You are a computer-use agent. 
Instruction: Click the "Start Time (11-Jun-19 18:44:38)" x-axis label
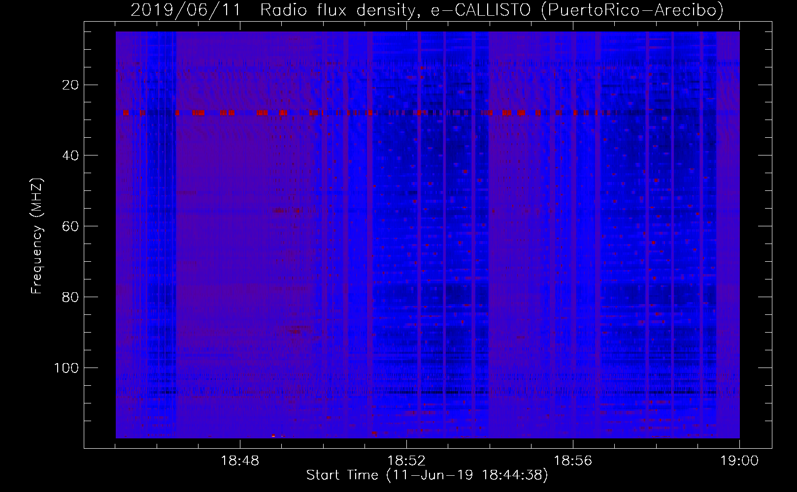(x=427, y=475)
